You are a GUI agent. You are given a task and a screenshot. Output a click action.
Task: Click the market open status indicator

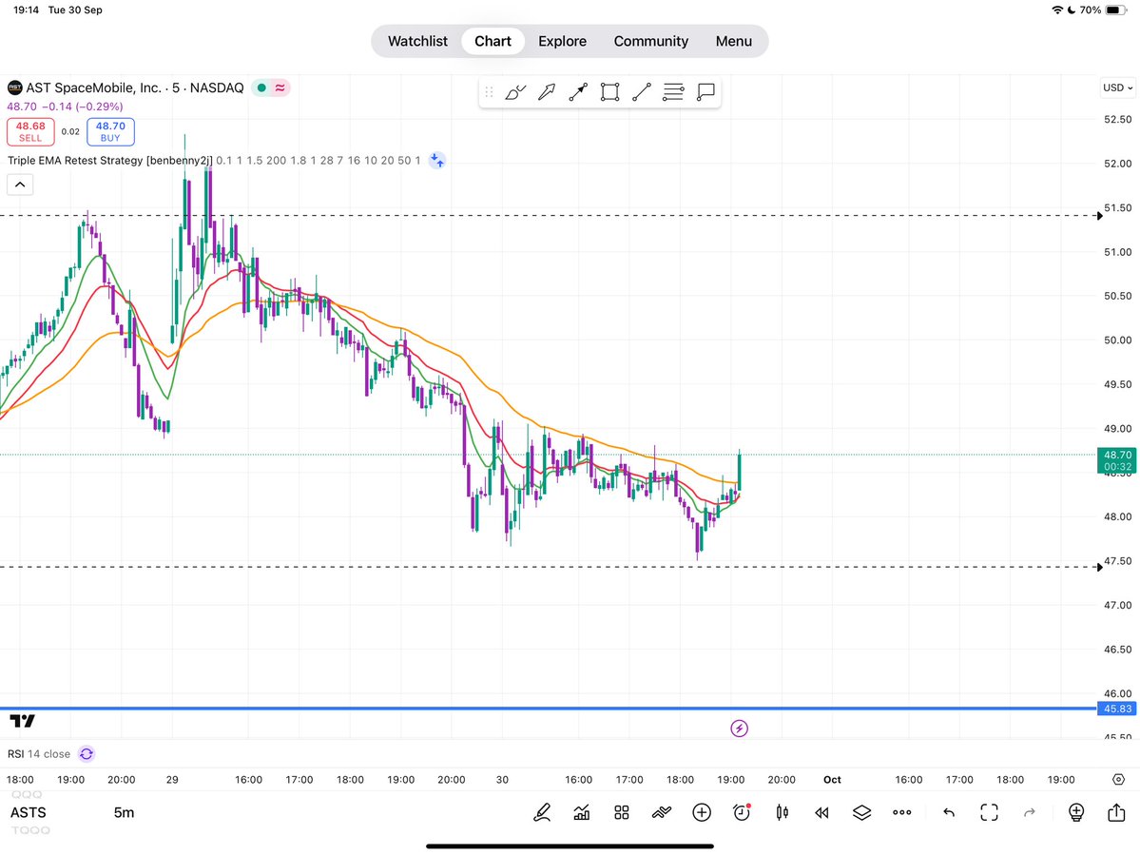[x=261, y=87]
